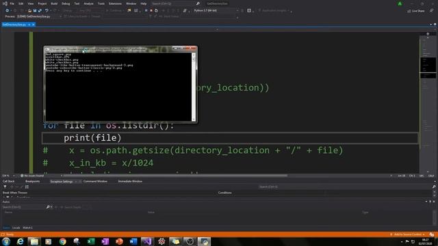Screen dimensions: 438x246
Task: Click the filter icon in Exception Settings
Action: click(5, 187)
